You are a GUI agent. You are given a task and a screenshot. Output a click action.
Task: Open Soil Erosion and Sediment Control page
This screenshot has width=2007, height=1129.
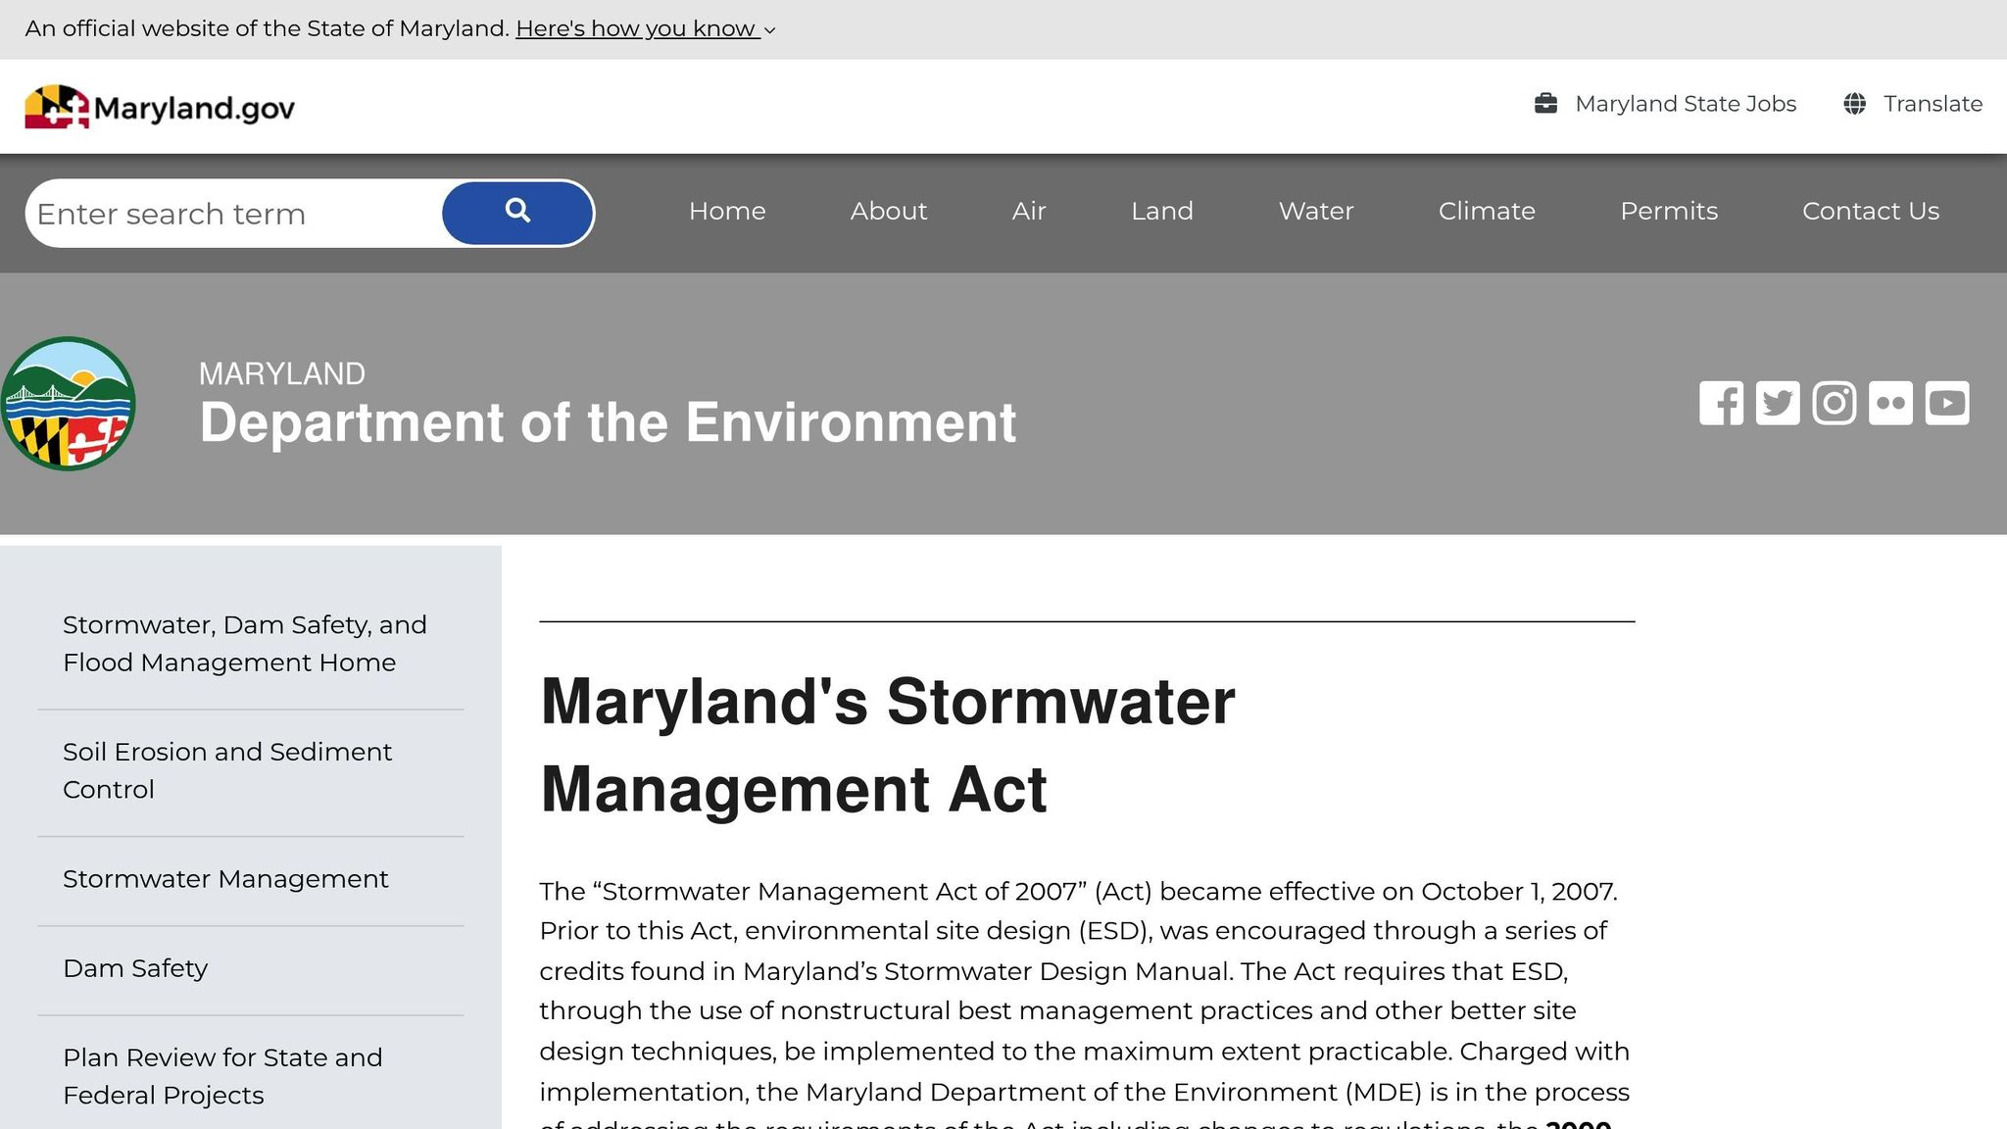(x=227, y=770)
